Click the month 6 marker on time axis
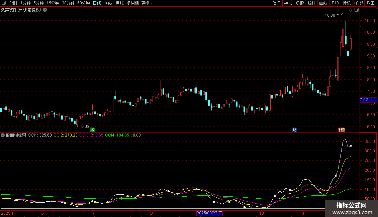Screen dimensions: 378x217 (42, 213)
